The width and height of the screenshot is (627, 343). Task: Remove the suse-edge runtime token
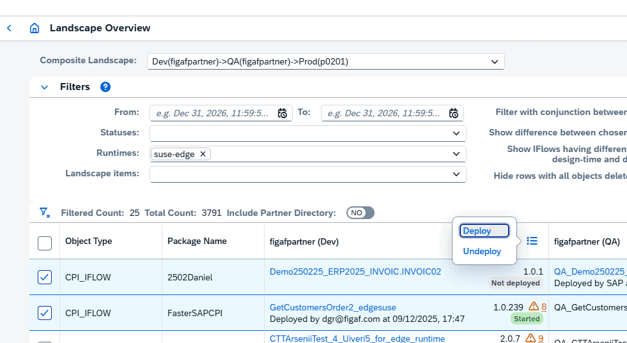point(203,154)
